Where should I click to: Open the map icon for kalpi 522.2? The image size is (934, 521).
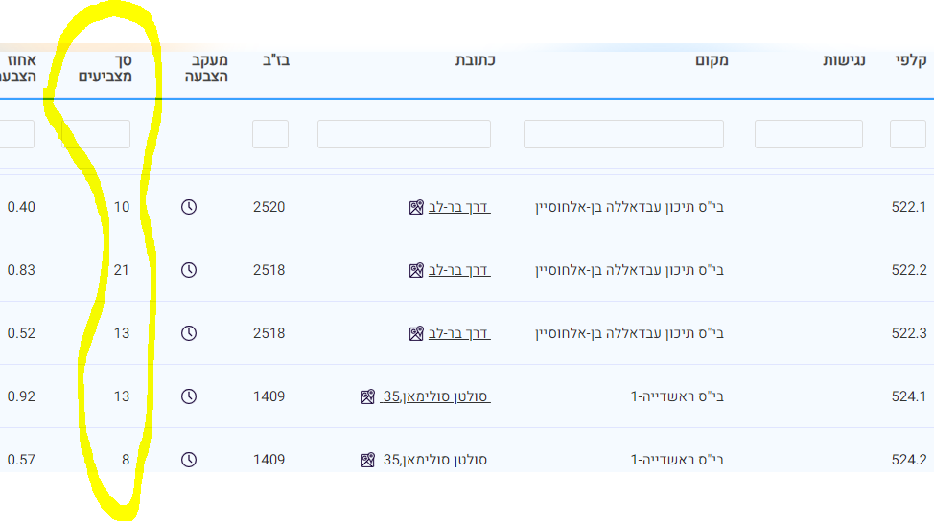[x=416, y=270]
